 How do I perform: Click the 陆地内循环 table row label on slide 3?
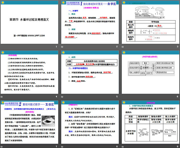coord(131,38)
